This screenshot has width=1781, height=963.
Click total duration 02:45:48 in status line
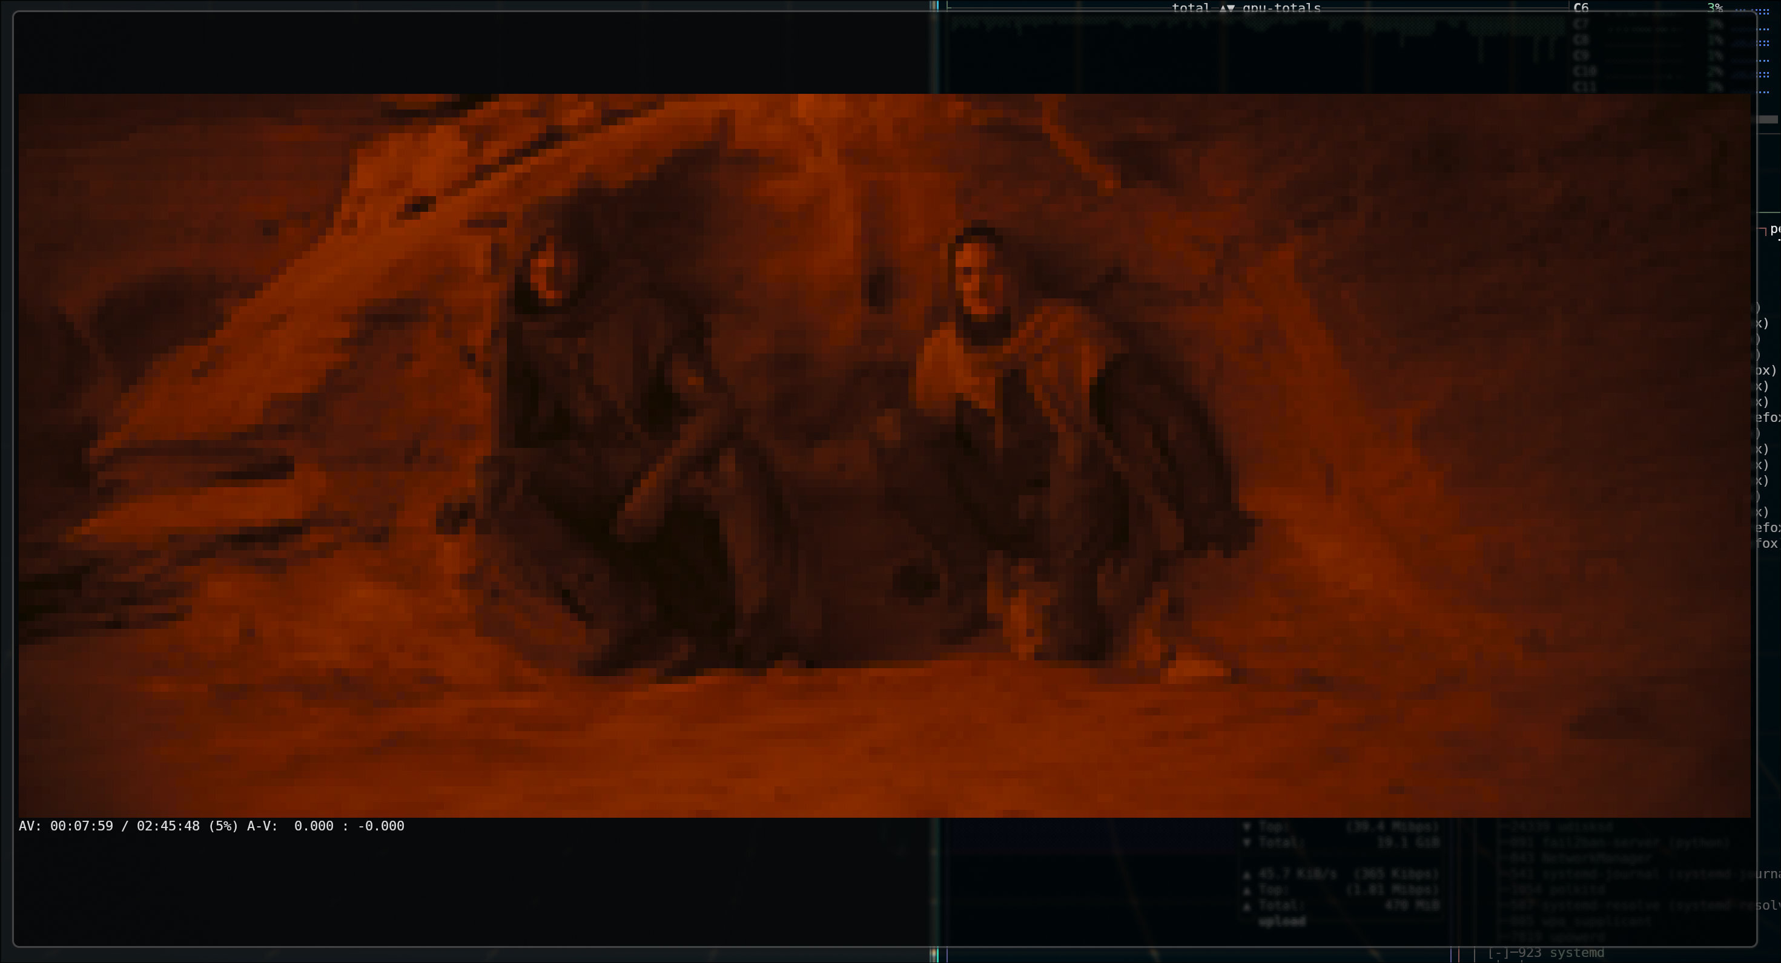pos(168,826)
